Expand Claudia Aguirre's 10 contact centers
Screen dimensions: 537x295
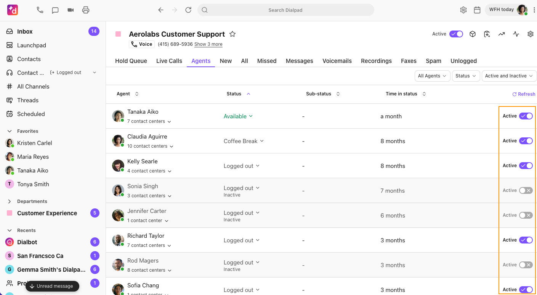(150, 146)
